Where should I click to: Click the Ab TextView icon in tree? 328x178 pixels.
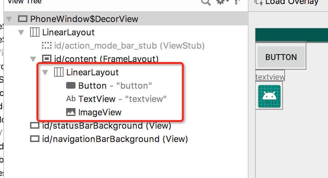tap(71, 99)
